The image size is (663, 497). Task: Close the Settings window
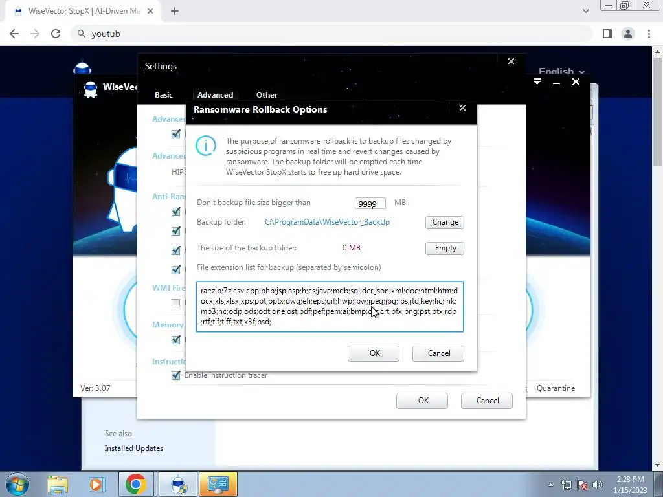tap(511, 61)
